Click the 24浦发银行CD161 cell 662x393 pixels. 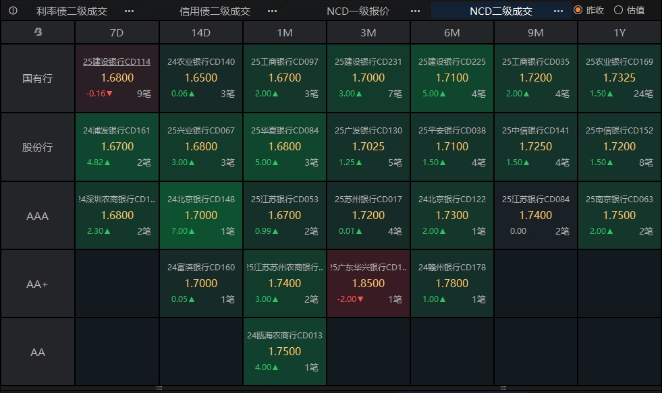point(117,147)
